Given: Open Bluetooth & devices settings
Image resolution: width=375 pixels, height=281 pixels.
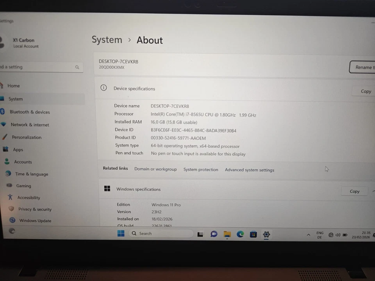Looking at the screenshot, I should (x=30, y=112).
